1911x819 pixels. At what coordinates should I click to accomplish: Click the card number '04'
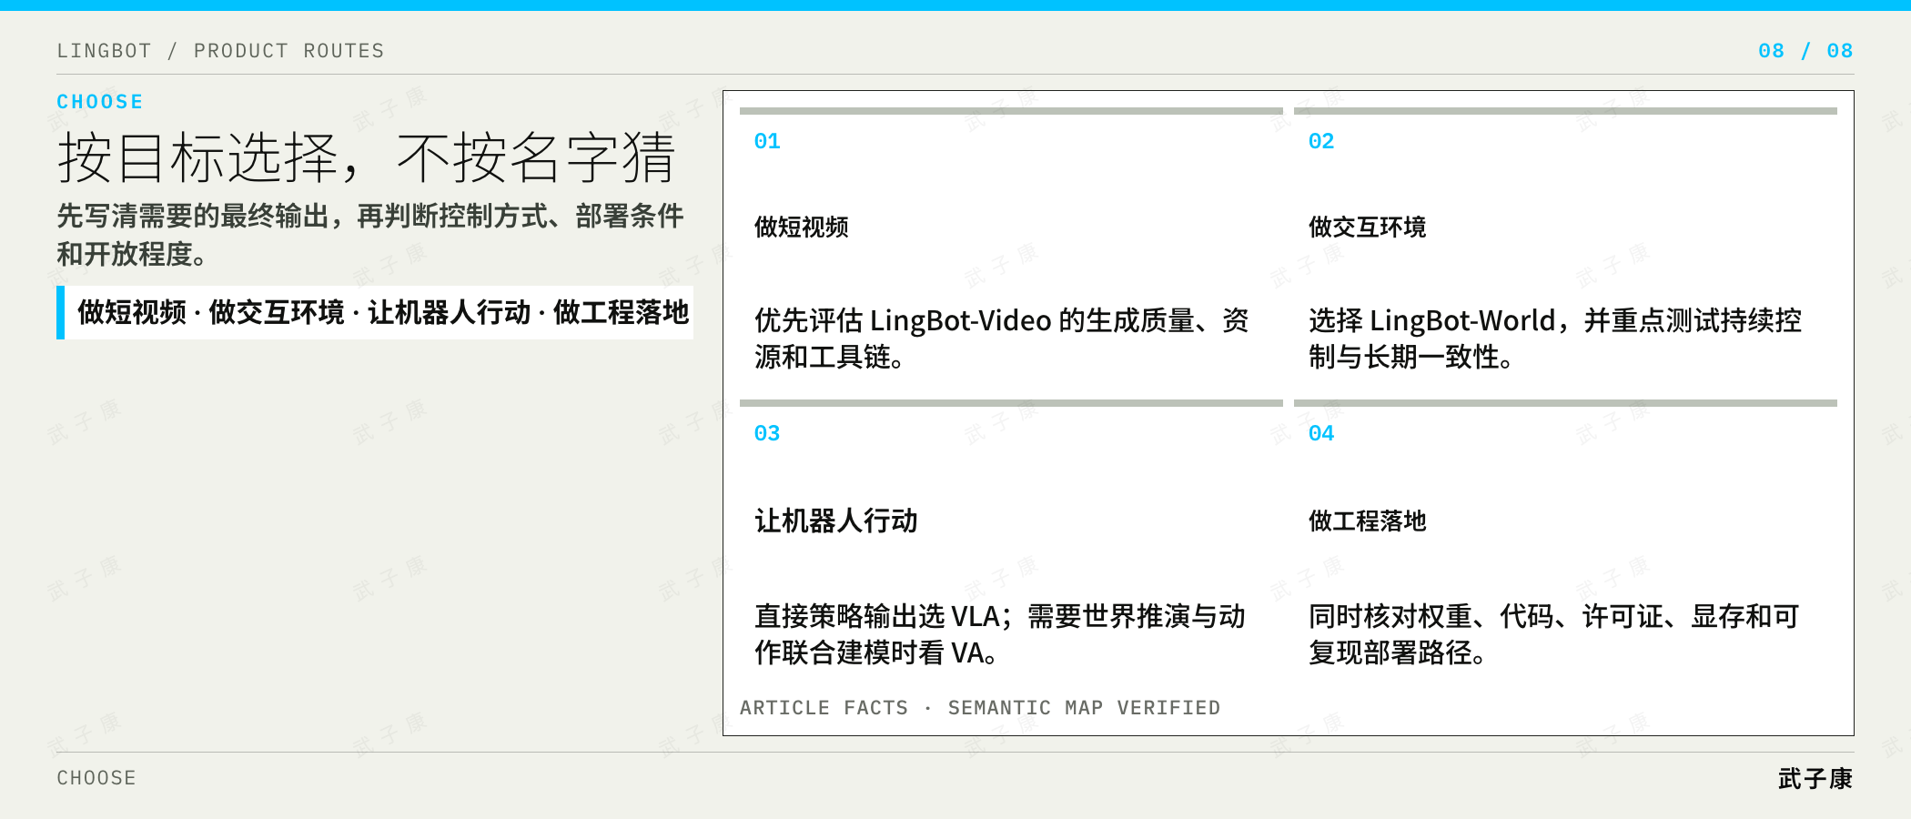(x=1321, y=433)
